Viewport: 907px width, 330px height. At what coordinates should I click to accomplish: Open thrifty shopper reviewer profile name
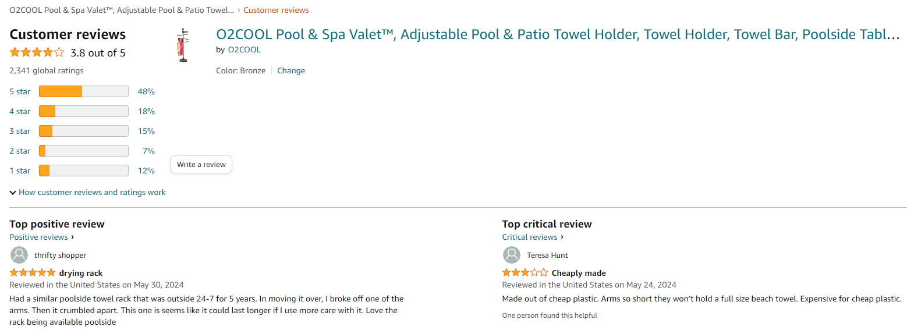tap(60, 255)
